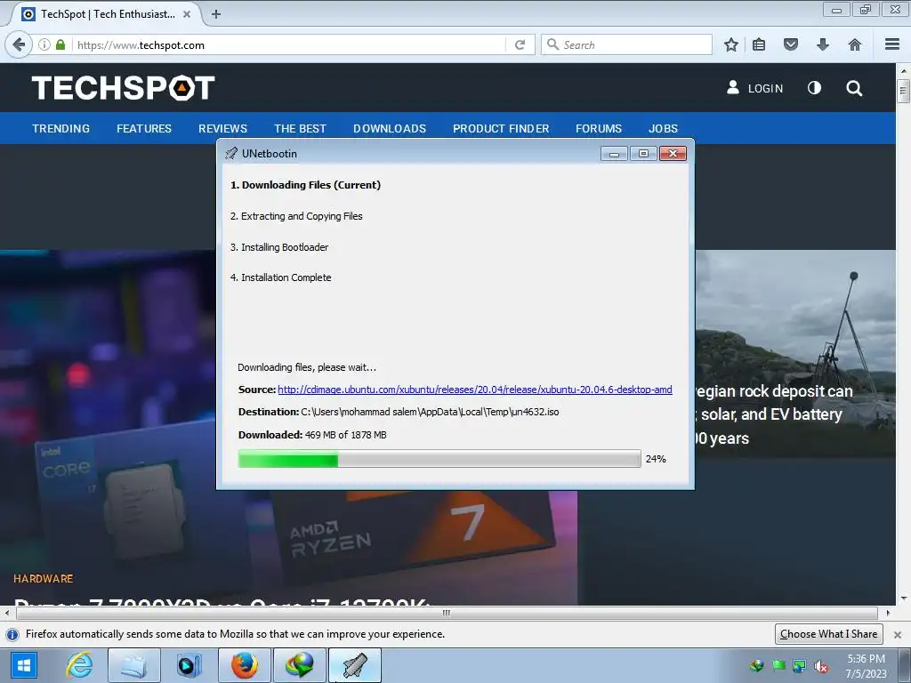This screenshot has height=683, width=911.
Task: Switch to Firefox taskbar icon
Action: pos(245,665)
